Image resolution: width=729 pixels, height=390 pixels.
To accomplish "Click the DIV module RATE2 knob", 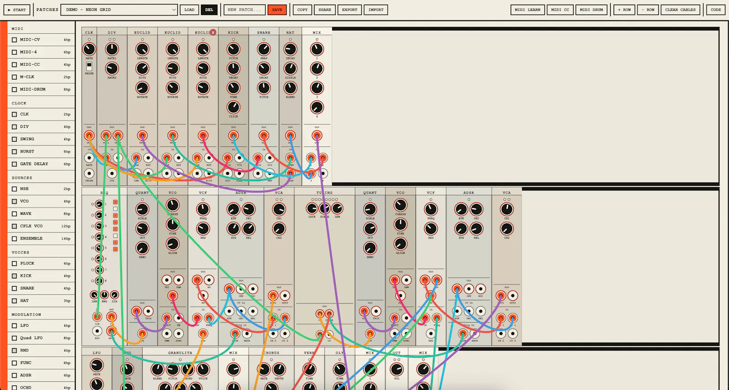I will [112, 68].
